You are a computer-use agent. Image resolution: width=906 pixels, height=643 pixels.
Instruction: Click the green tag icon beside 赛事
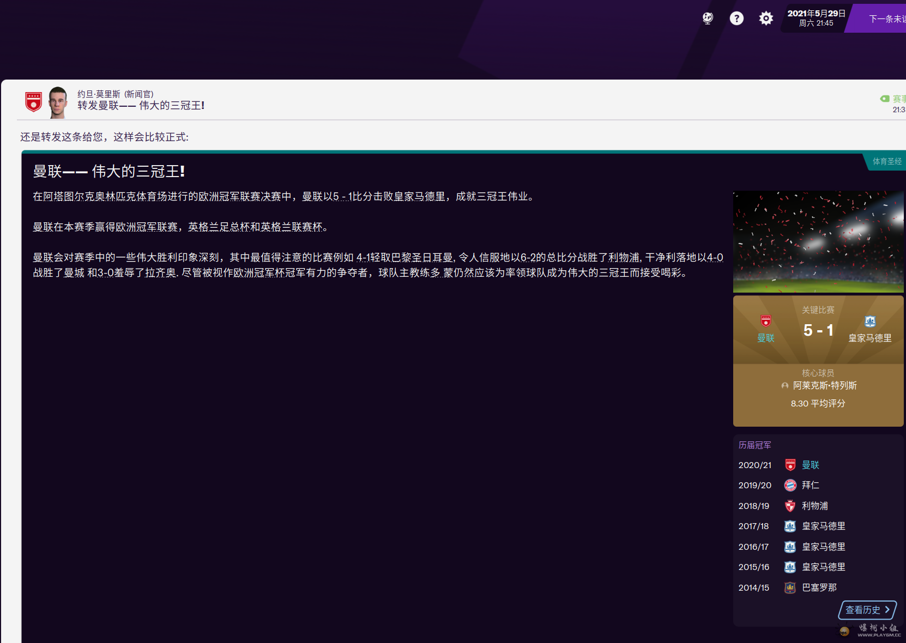point(885,99)
